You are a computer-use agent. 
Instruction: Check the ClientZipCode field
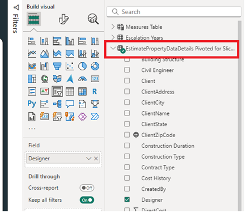[127, 135]
